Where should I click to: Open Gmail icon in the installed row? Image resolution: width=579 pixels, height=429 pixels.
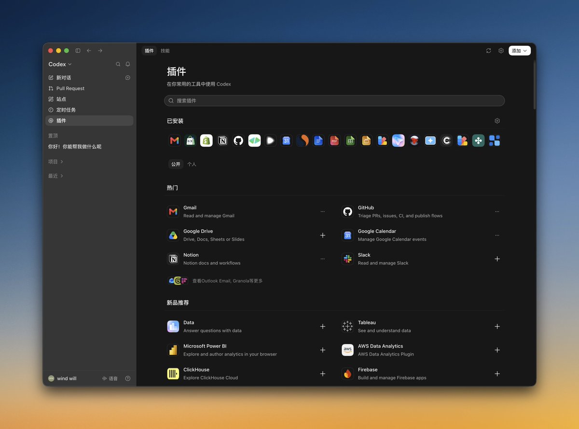[x=175, y=140]
